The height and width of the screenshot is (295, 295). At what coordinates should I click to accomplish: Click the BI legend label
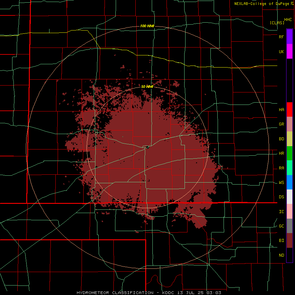(281, 241)
